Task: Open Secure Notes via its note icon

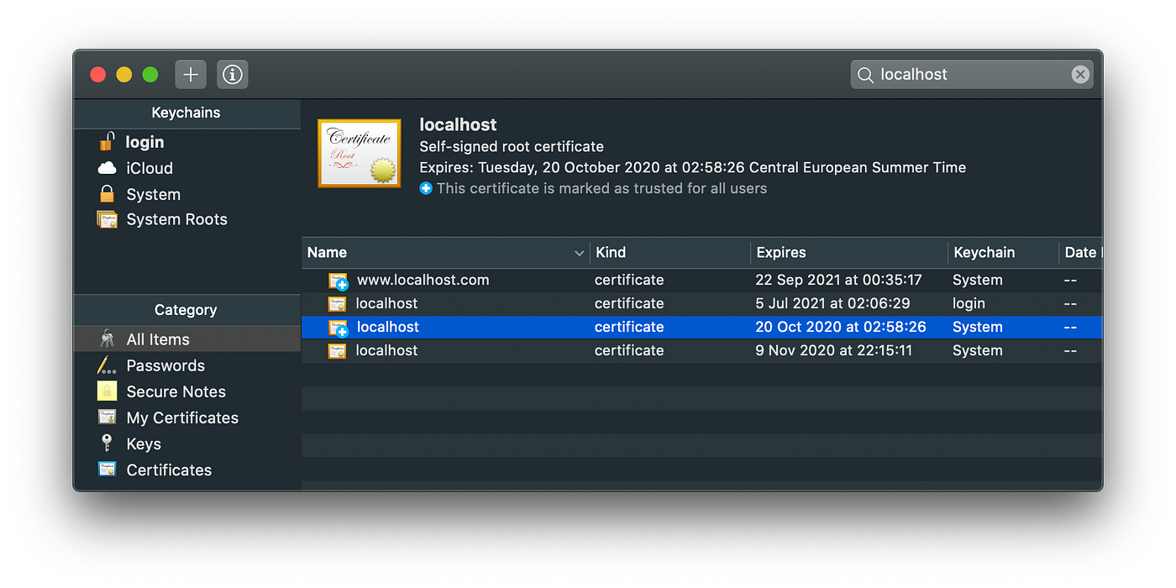Action: 106,391
